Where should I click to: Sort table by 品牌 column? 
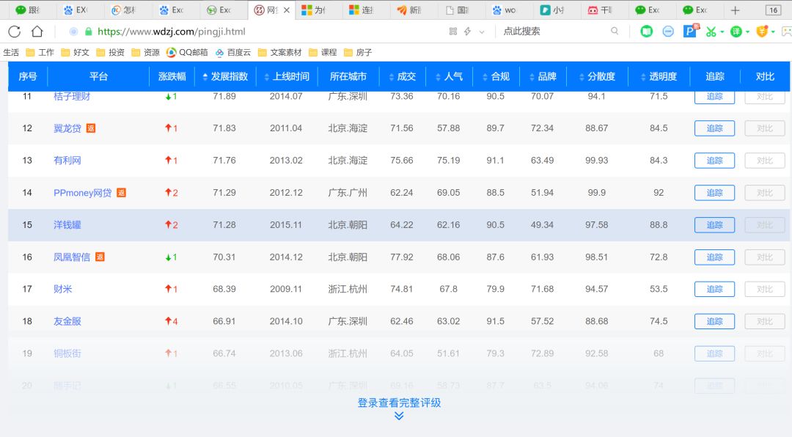(x=543, y=76)
